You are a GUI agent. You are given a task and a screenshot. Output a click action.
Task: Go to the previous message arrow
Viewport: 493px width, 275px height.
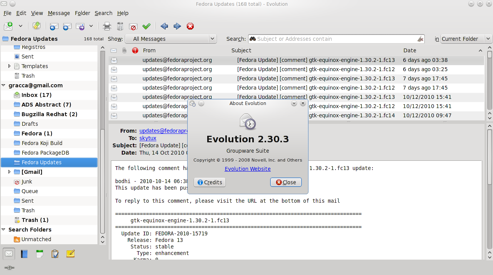tap(164, 26)
